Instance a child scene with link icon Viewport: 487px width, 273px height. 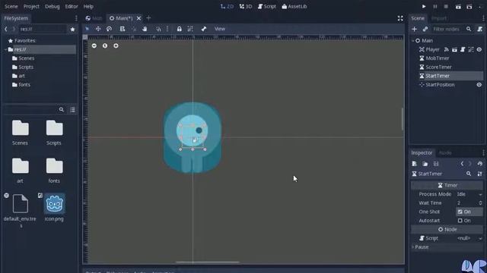425,29
